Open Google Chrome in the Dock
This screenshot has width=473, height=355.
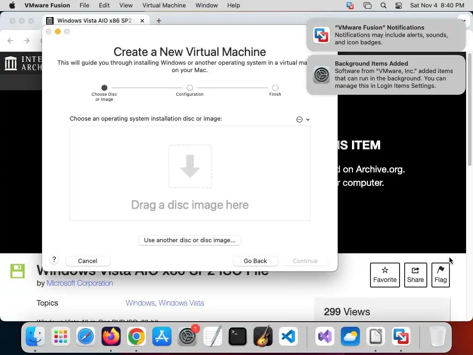[136, 337]
